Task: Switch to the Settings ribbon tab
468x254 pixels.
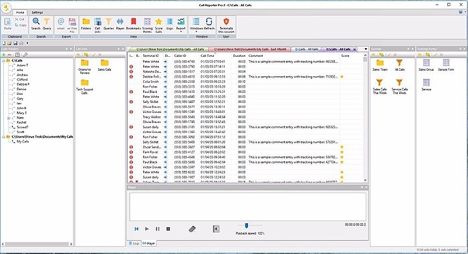Action: pyautogui.click(x=37, y=13)
